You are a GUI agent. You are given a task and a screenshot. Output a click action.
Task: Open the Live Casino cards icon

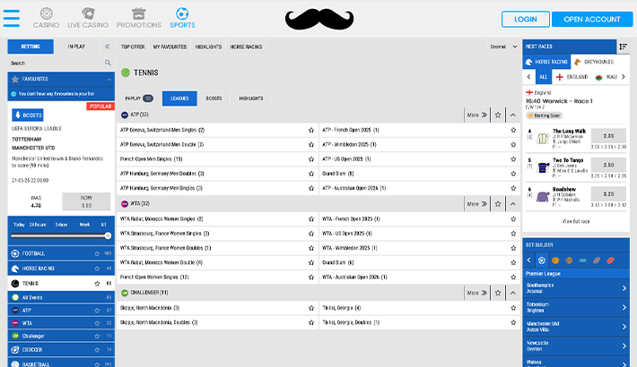click(88, 13)
